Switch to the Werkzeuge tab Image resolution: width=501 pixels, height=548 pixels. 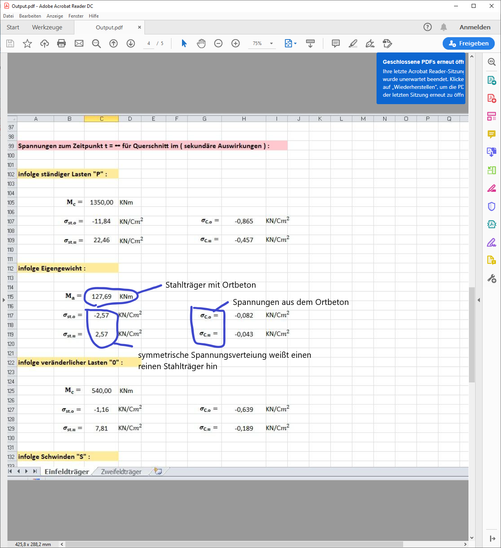pyautogui.click(x=47, y=27)
